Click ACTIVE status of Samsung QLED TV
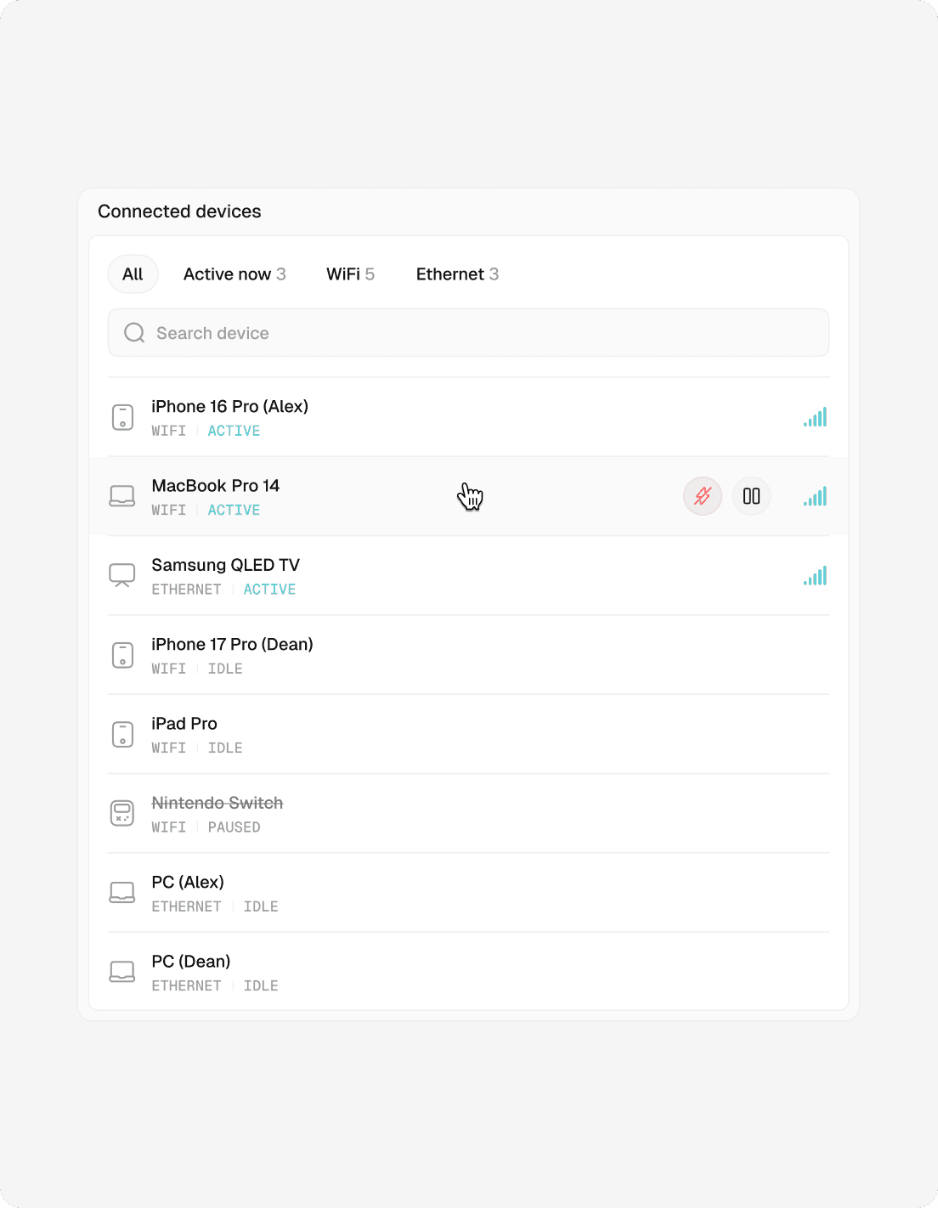This screenshot has height=1208, width=938. (x=270, y=590)
